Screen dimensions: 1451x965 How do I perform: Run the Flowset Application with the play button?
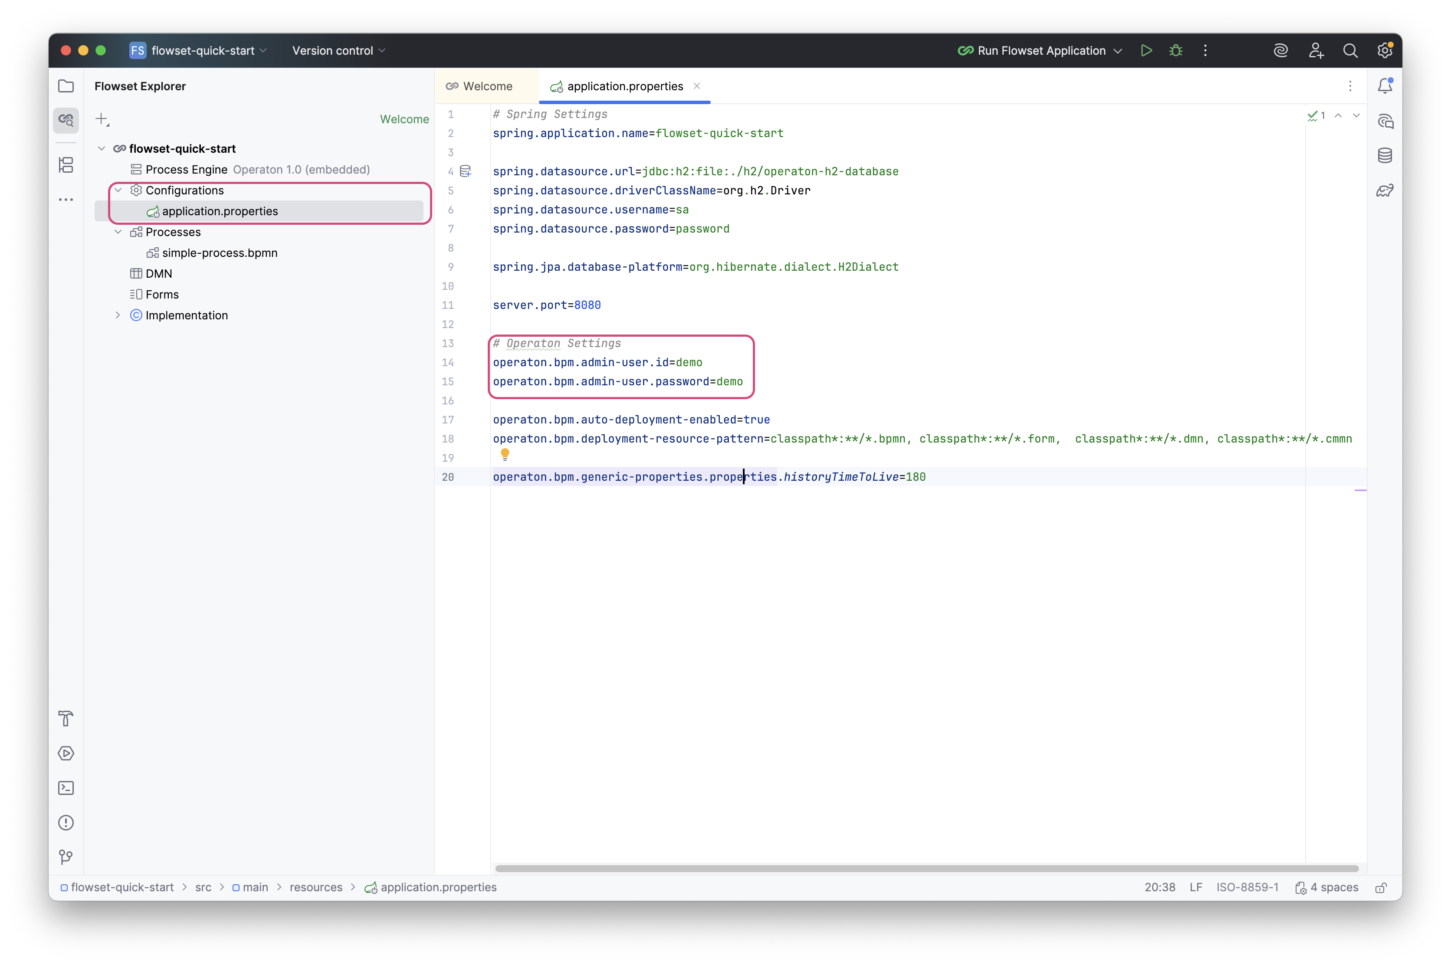tap(1146, 50)
